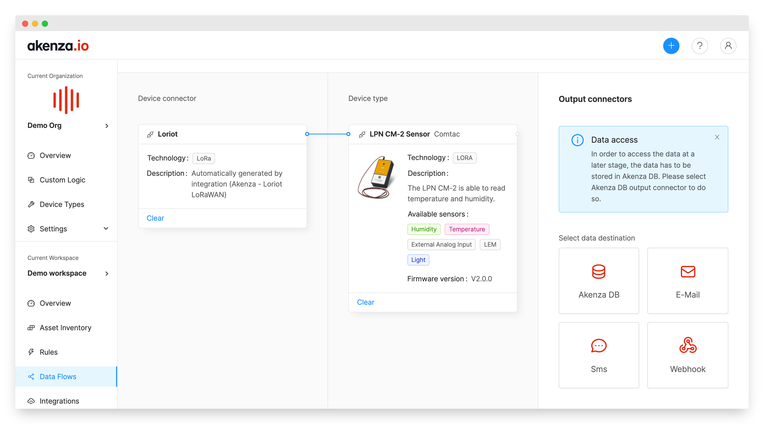Click the Current Organization label
764x424 pixels.
55,76
